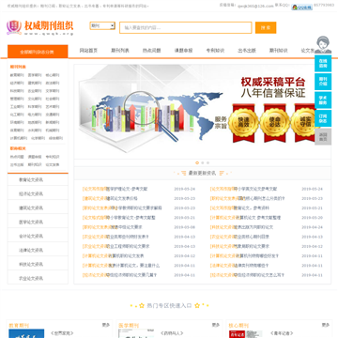Image resolution: width=338 pixels, height=338 pixels.
Task: Go to 网站首页 in the navigation
Action: pyautogui.click(x=88, y=51)
